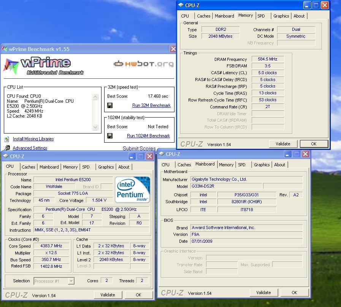Click scroll up arrow in CPU List
This screenshot has width=341, height=307.
pyautogui.click(x=95, y=97)
